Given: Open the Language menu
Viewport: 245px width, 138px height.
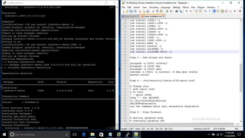Looking at the screenshot, I should [x=165, y=7].
